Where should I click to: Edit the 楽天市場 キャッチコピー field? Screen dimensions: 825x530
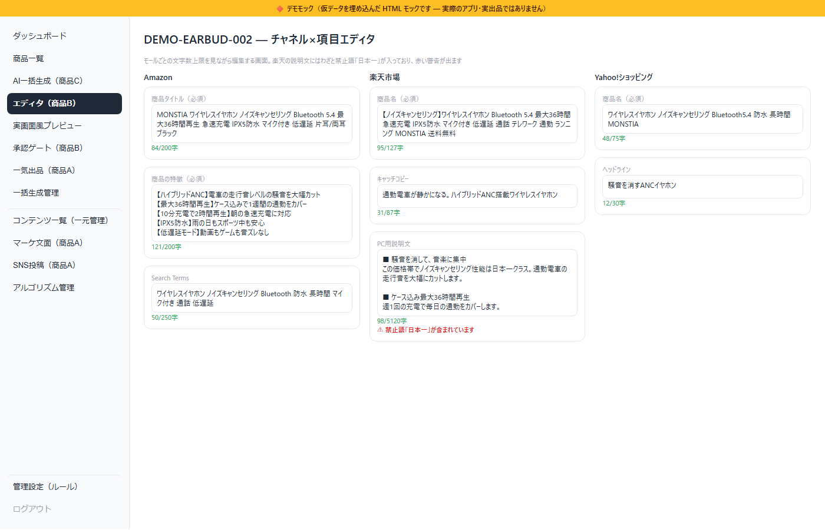click(x=477, y=196)
